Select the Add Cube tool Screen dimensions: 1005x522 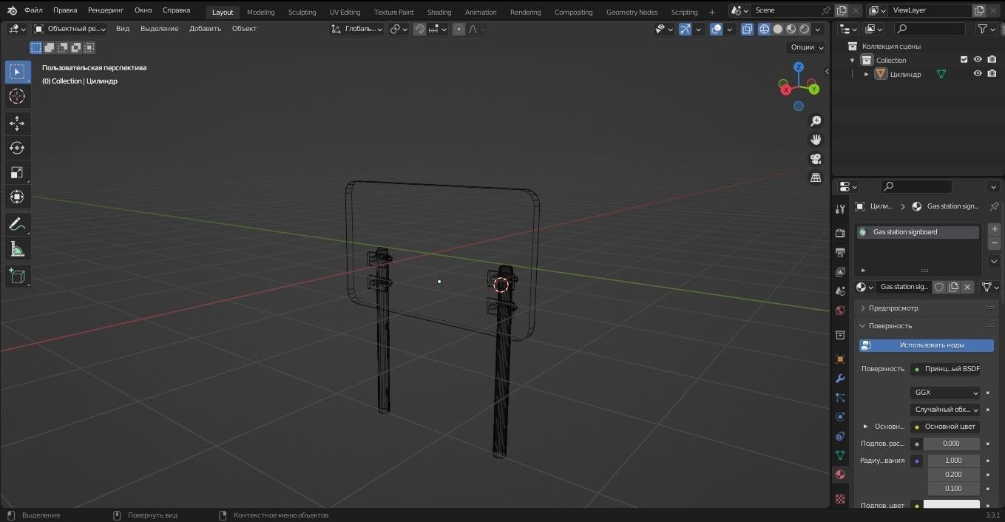(x=17, y=277)
